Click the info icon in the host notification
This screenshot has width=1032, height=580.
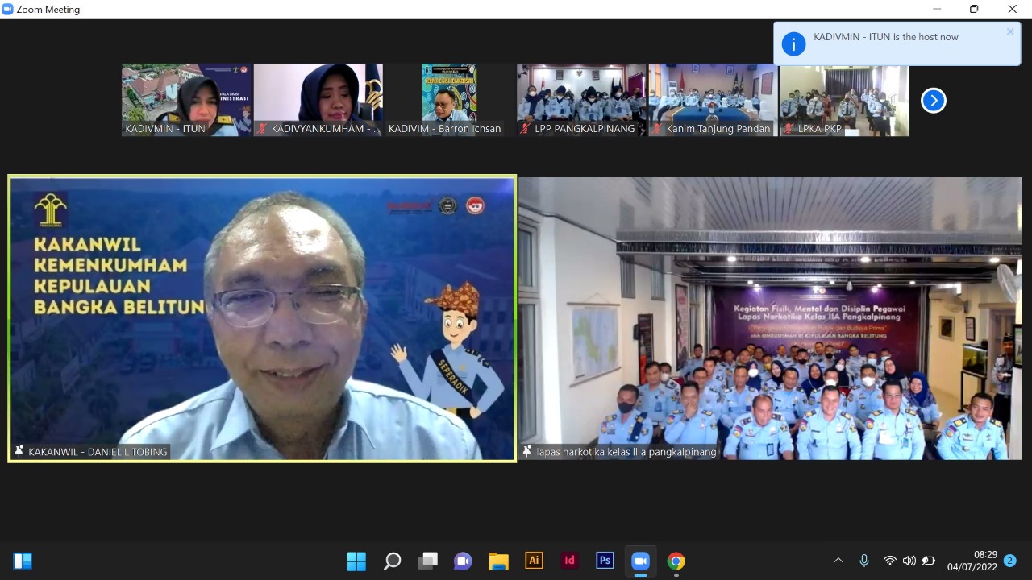793,44
